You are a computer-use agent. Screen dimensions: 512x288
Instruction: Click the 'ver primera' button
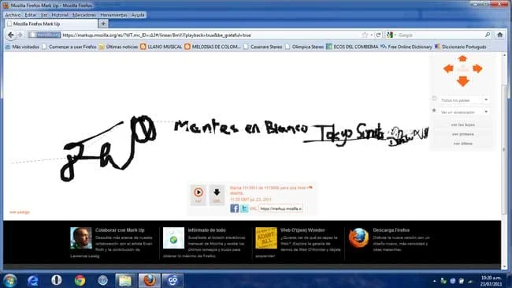[462, 134]
